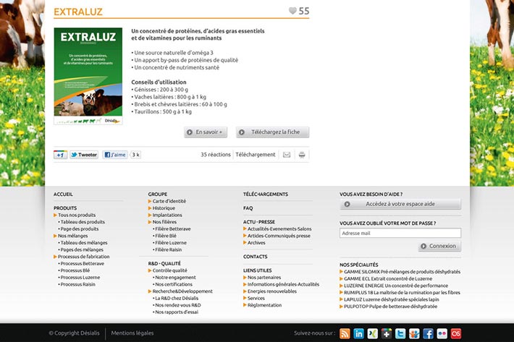514x342 pixels.
Task: Click the envelope email share icon
Action: pos(287,155)
